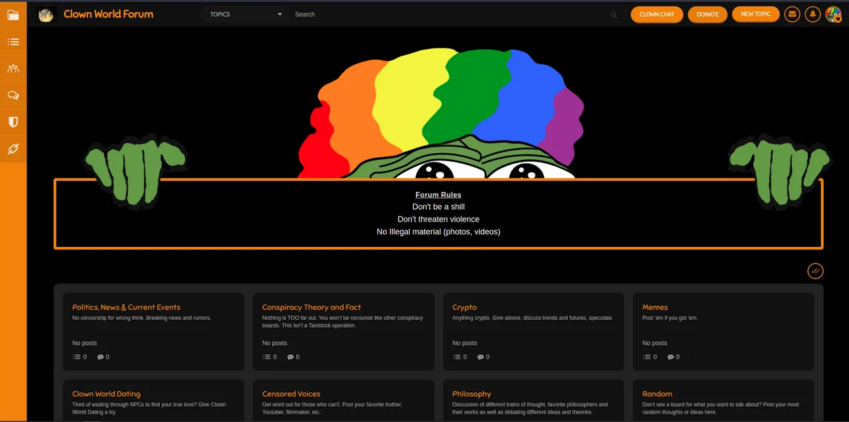Expand the TOPICS search dropdown
The width and height of the screenshot is (849, 422).
(245, 14)
